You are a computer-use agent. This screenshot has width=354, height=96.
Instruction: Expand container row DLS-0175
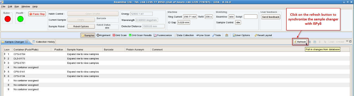coord(5,59)
